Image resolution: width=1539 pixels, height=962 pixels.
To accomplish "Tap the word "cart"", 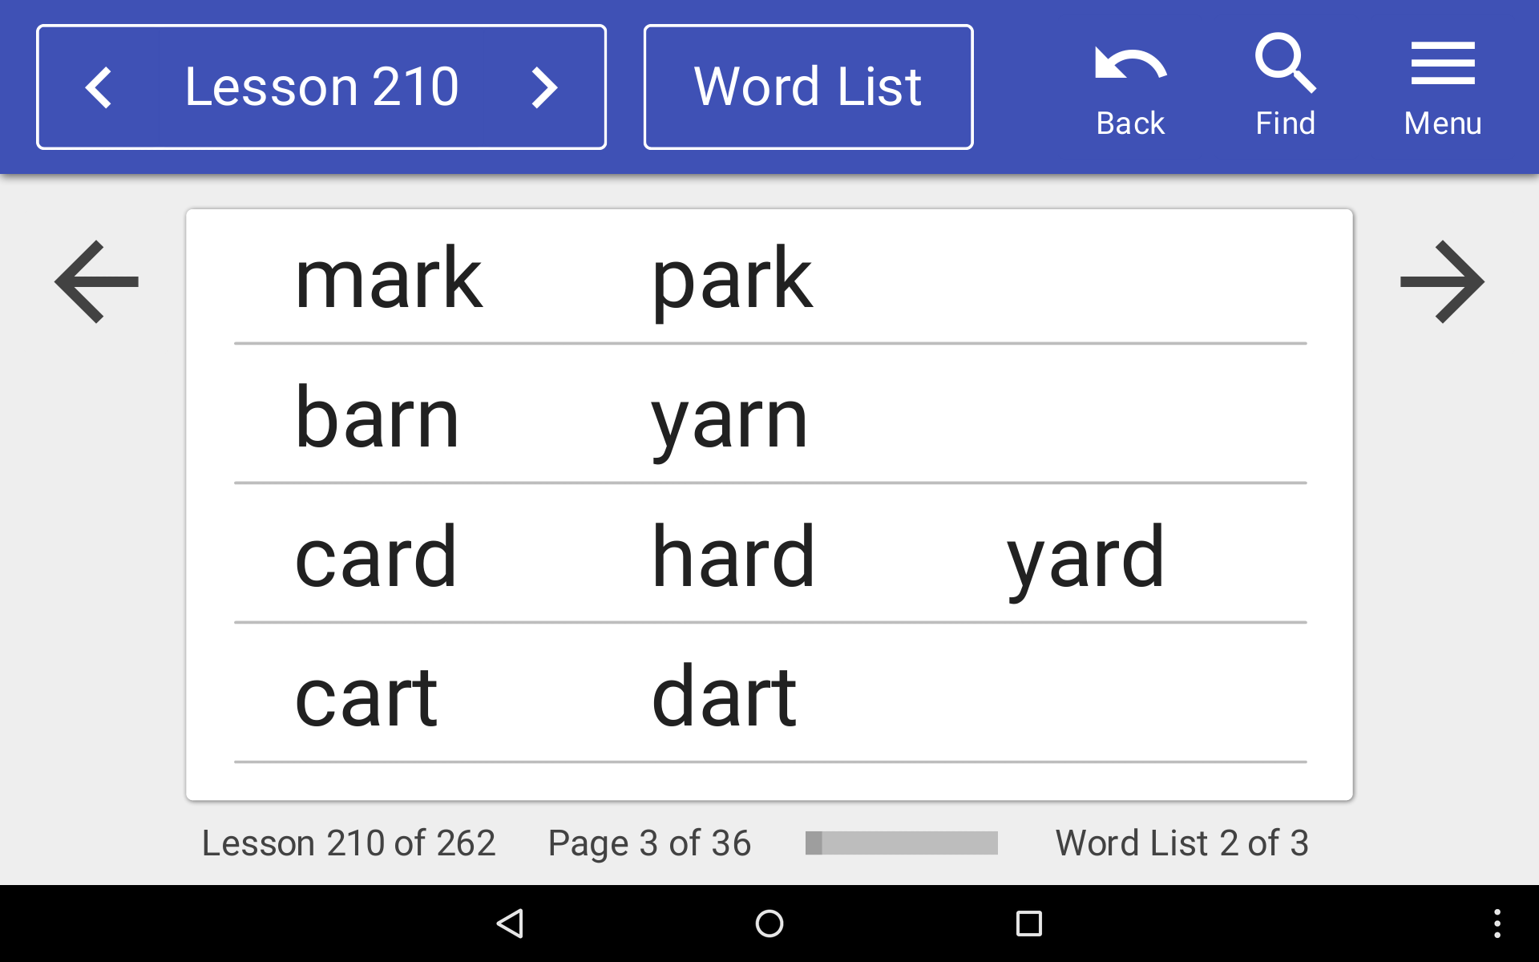I will (366, 697).
